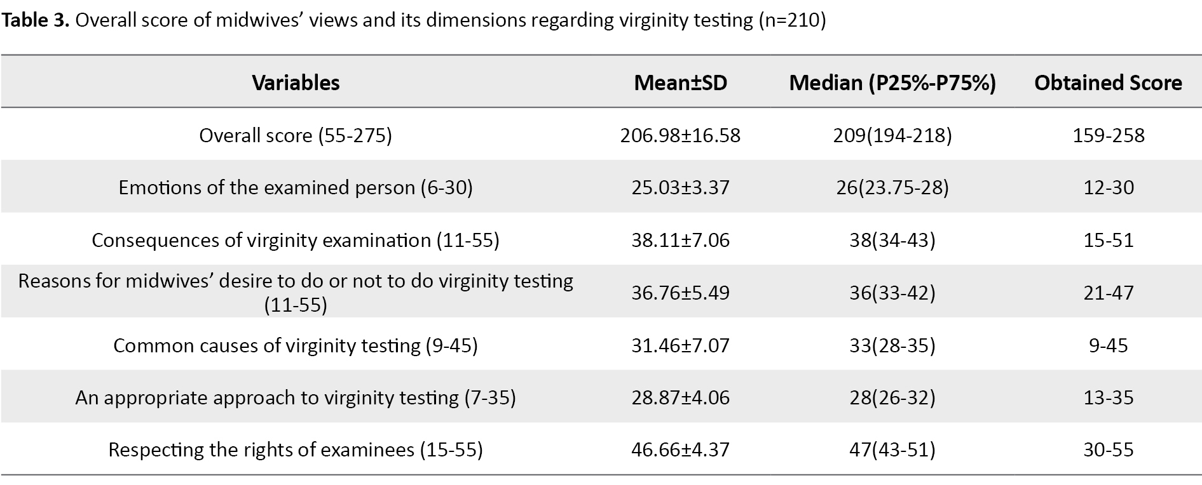The width and height of the screenshot is (1202, 485).
Task: Click the 206.98±16.58 mean value
Action: click(x=680, y=135)
